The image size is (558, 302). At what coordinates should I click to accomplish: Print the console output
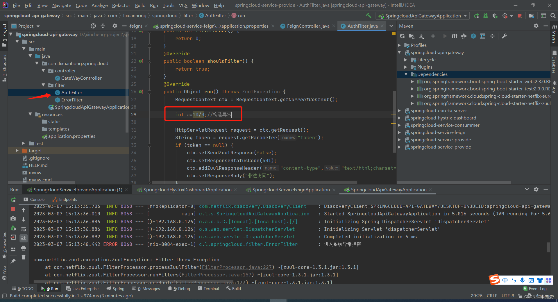click(x=24, y=248)
